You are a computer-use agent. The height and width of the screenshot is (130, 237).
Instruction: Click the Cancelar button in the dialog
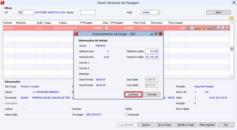[152, 94]
